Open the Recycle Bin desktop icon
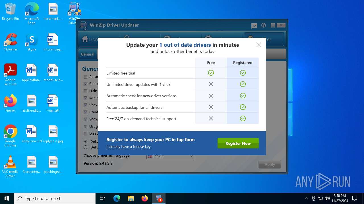Viewport: 364px width, 204px height. coord(11,12)
